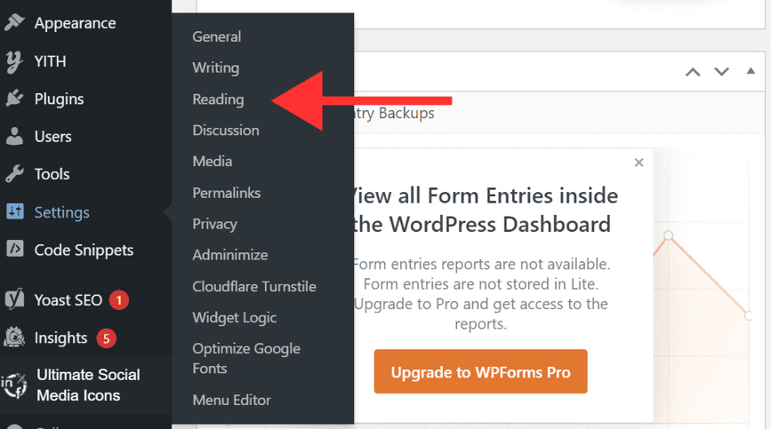Click the Tools wrench icon
771x429 pixels.
point(14,174)
